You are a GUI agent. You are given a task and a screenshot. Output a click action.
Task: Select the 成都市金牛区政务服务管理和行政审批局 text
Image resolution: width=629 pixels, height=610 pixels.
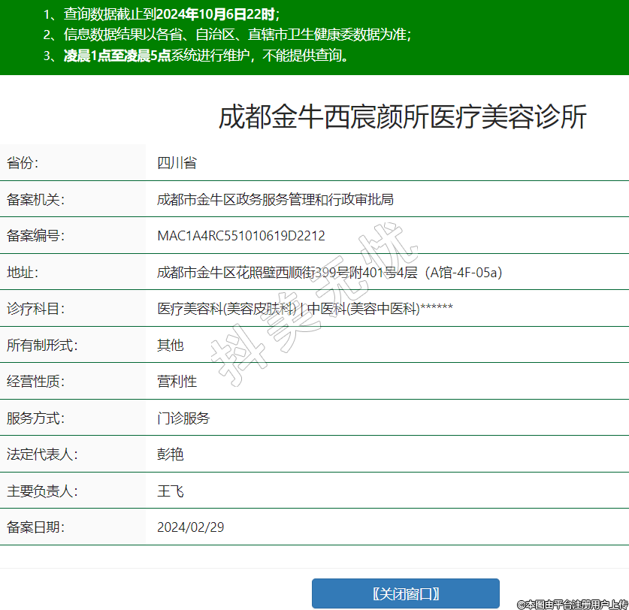tap(275, 199)
